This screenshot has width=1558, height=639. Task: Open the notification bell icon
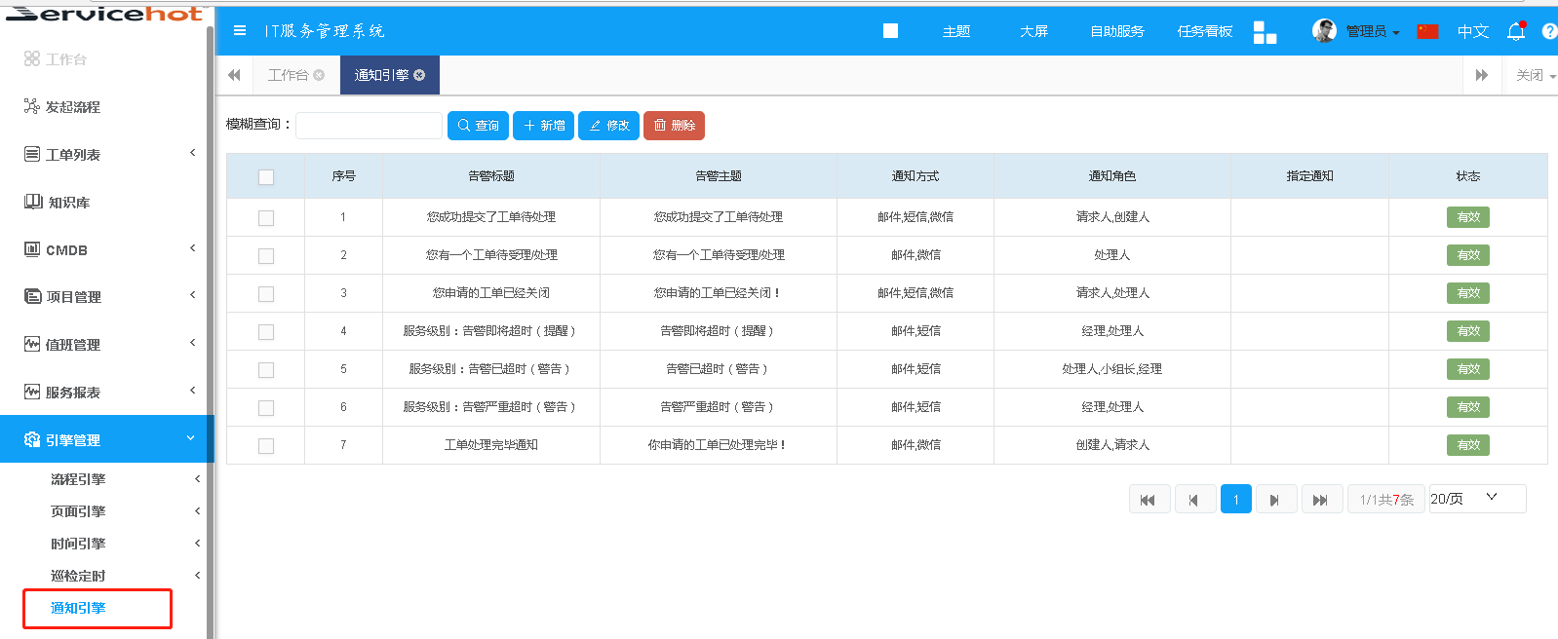pyautogui.click(x=1515, y=31)
